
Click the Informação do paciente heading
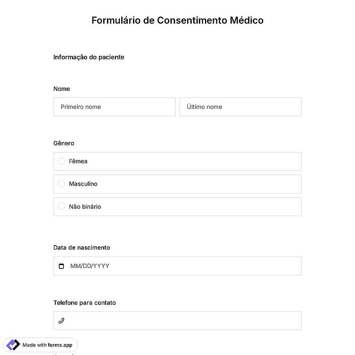(89, 57)
